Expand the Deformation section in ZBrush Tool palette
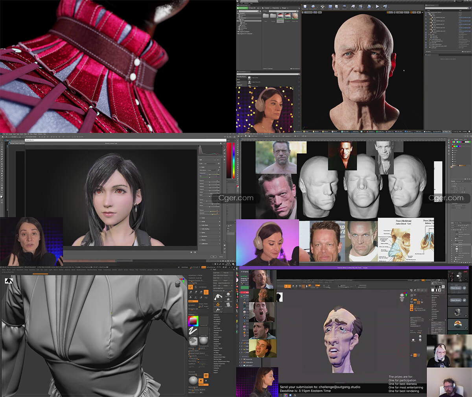The height and width of the screenshot is (397, 472). pyautogui.click(x=218, y=337)
